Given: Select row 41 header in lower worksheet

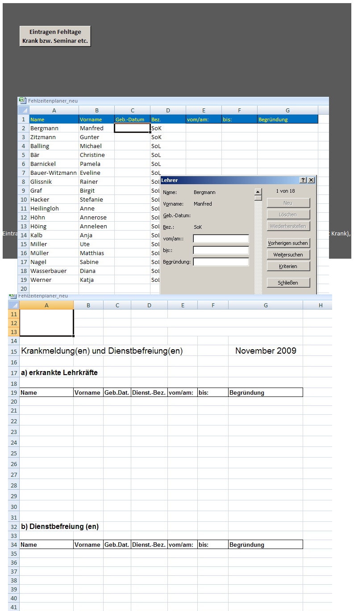Looking at the screenshot, I should (x=14, y=607).
